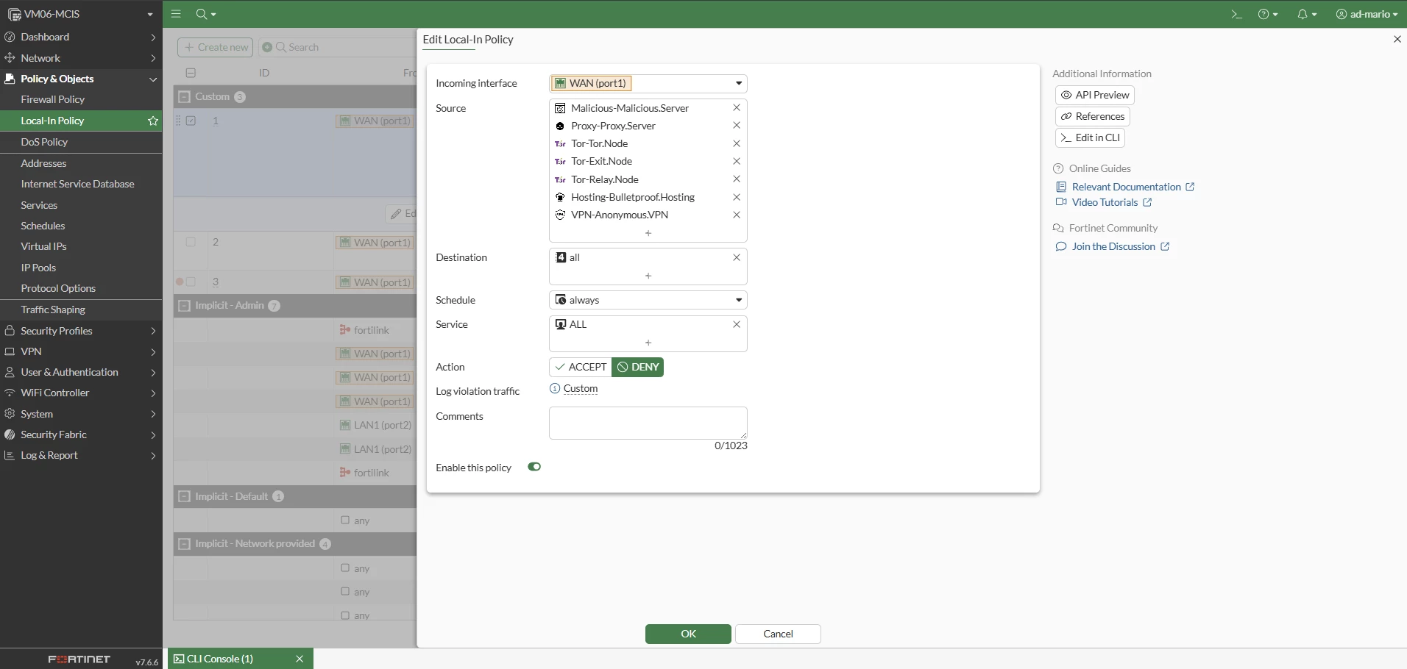This screenshot has height=669, width=1407.
Task: Set Action to DENY
Action: [638, 367]
